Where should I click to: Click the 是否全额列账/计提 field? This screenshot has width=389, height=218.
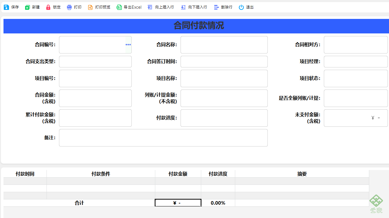(x=356, y=98)
